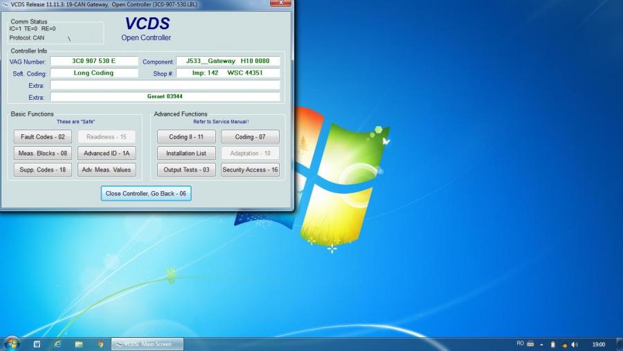Click the VAG Number field
Image resolution: width=623 pixels, height=351 pixels.
94,61
